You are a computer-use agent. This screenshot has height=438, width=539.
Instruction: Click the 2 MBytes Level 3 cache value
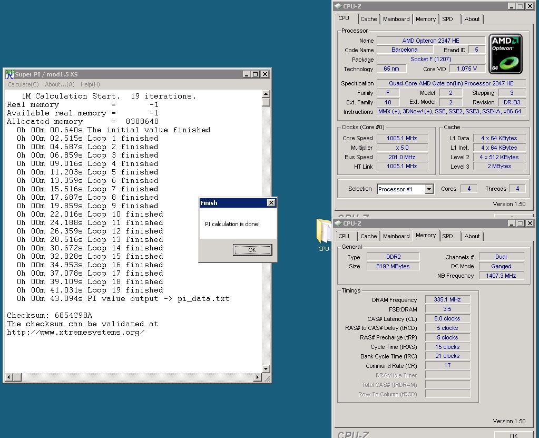[499, 167]
